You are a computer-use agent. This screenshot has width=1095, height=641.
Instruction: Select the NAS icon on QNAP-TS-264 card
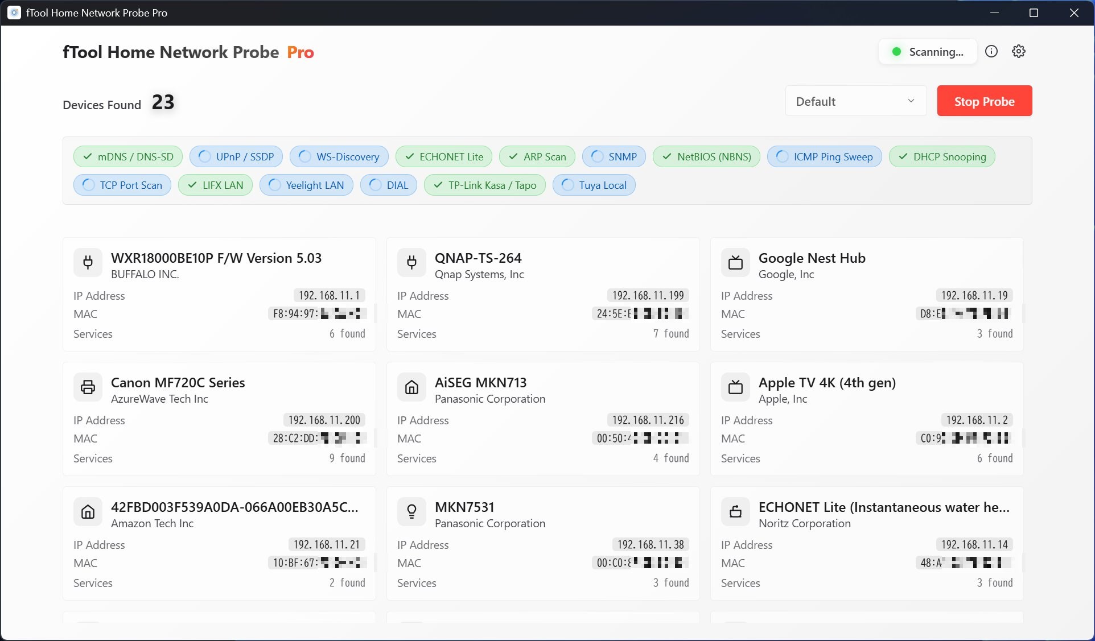pos(411,263)
